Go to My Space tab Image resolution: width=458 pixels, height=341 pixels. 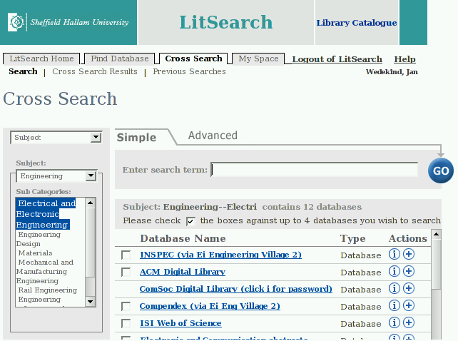[258, 58]
